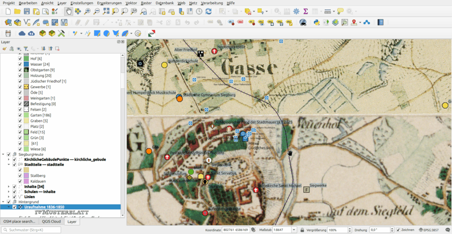
Task: Open the Processing toolbox gear icon
Action: coord(296,11)
